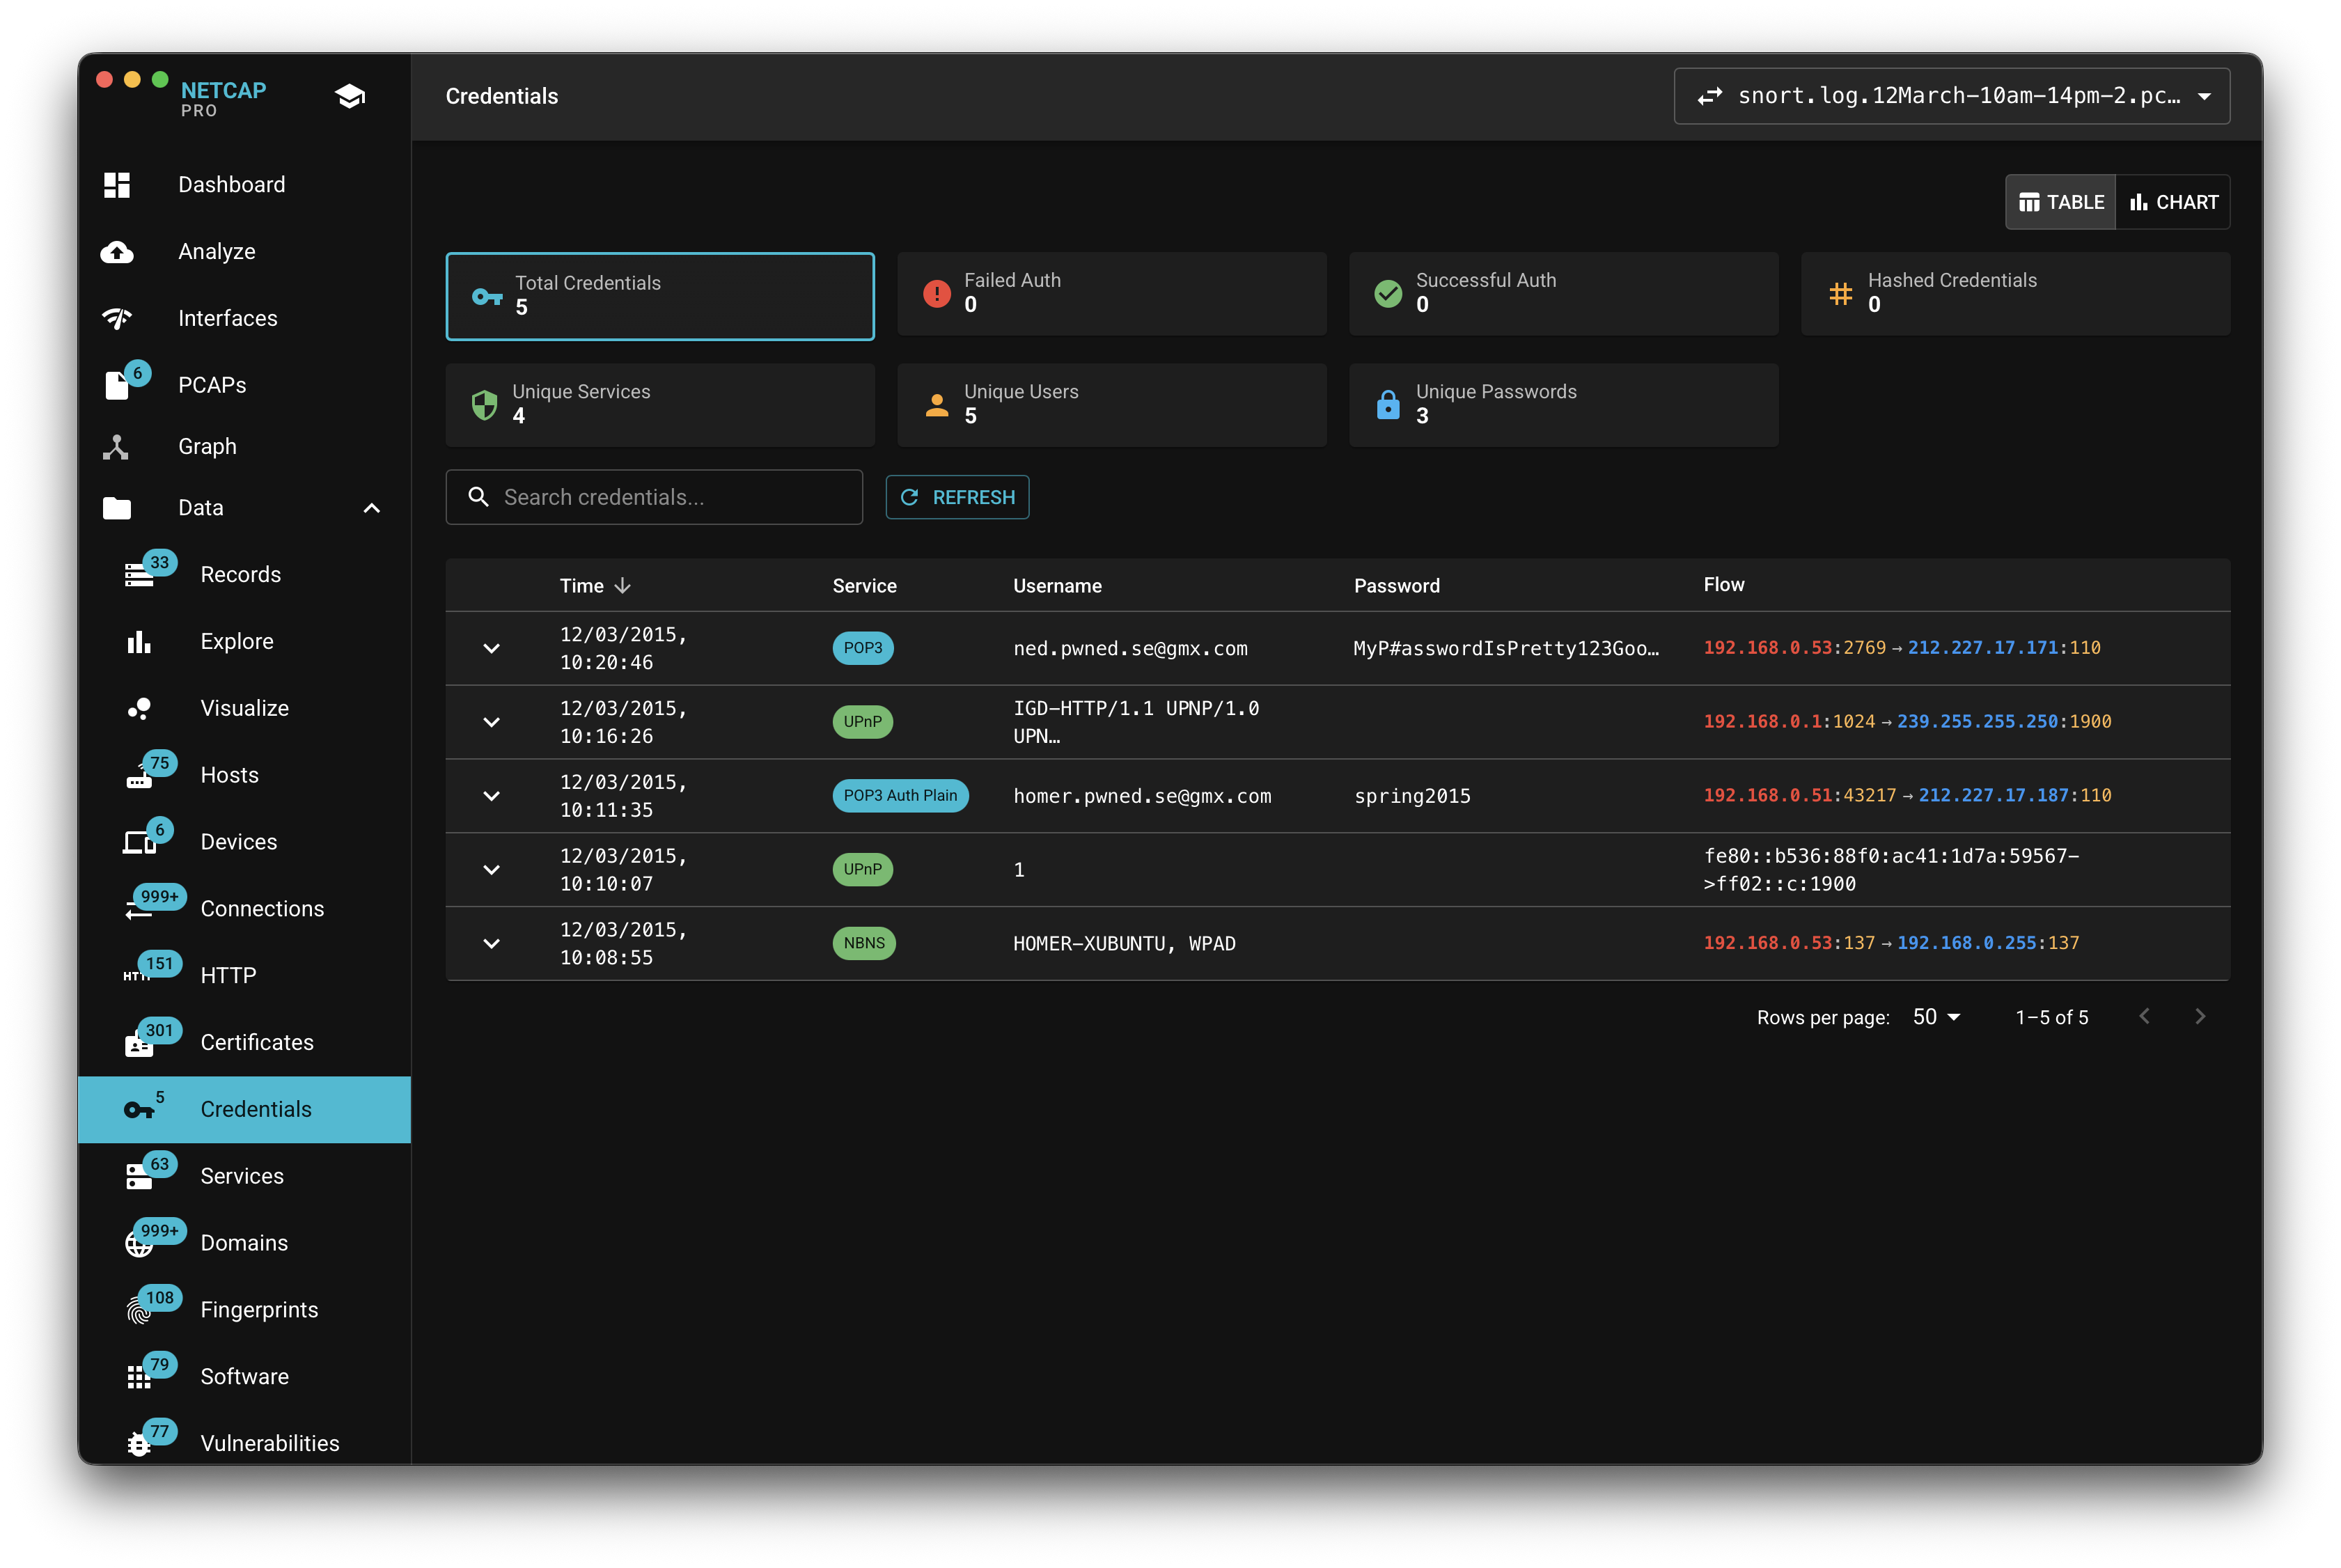Click the Services server icon
Viewport: 2341px width, 1568px height.
(x=139, y=1177)
